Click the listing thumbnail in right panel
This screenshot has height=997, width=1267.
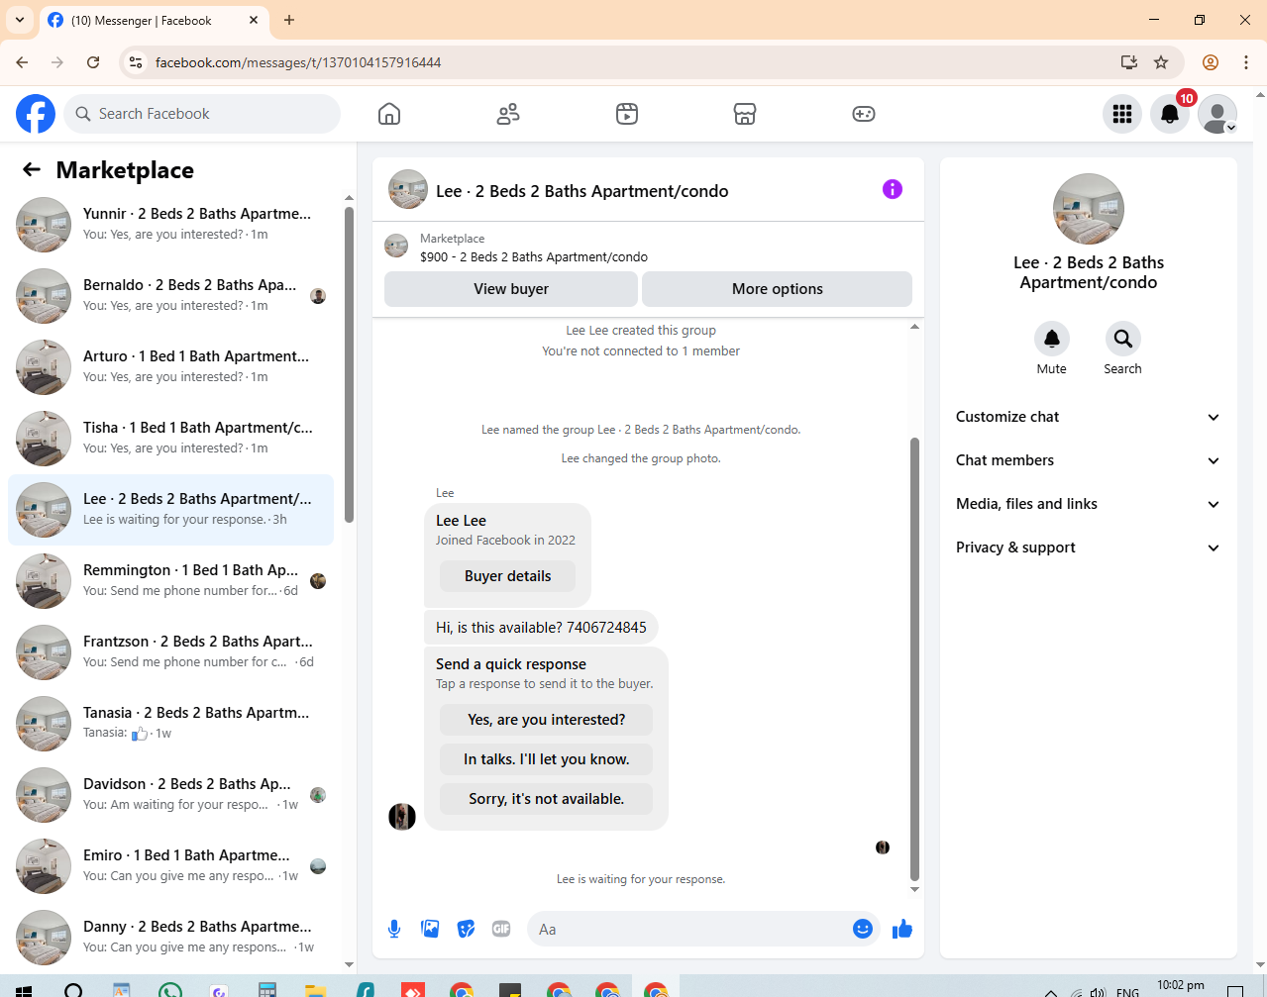[x=1089, y=209]
